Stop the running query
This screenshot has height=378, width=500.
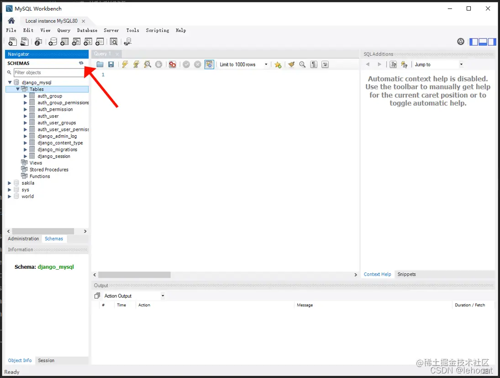point(158,64)
